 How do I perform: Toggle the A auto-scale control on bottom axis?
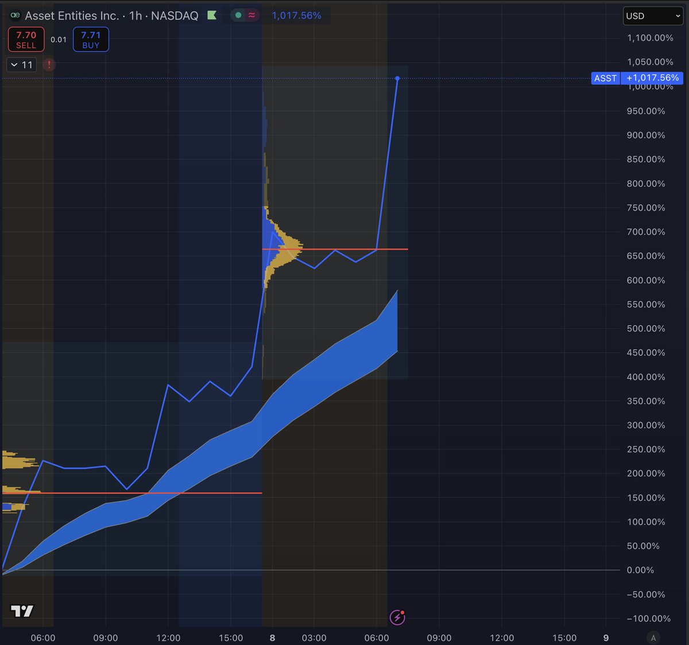(653, 637)
